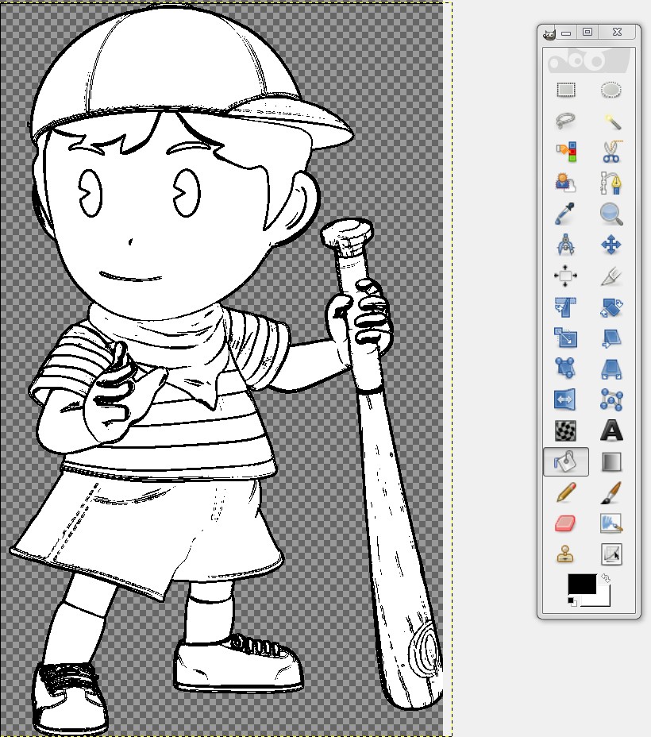This screenshot has height=737, width=651.
Task: Choose the Scale tool
Action: pos(565,338)
